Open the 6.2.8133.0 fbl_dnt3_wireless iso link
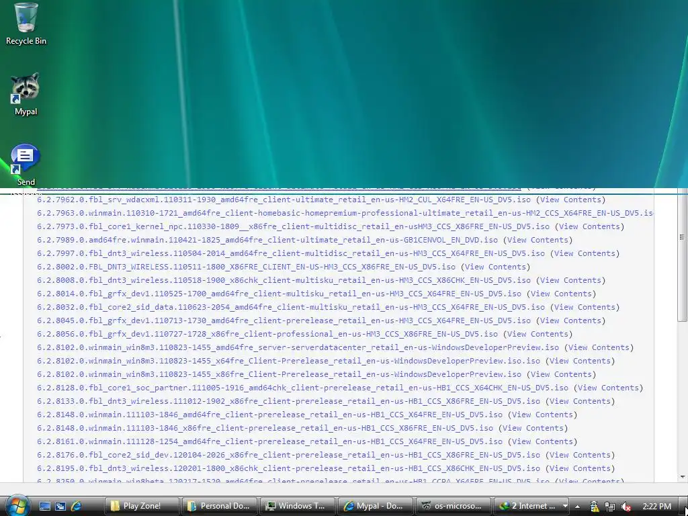 (289, 401)
